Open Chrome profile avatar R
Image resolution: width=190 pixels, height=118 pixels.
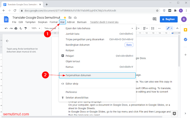(181, 11)
